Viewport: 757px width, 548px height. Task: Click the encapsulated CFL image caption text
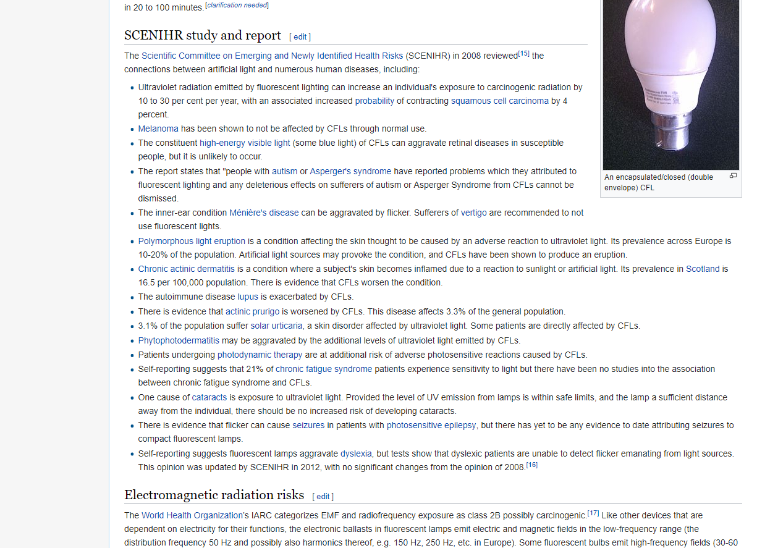pyautogui.click(x=659, y=182)
